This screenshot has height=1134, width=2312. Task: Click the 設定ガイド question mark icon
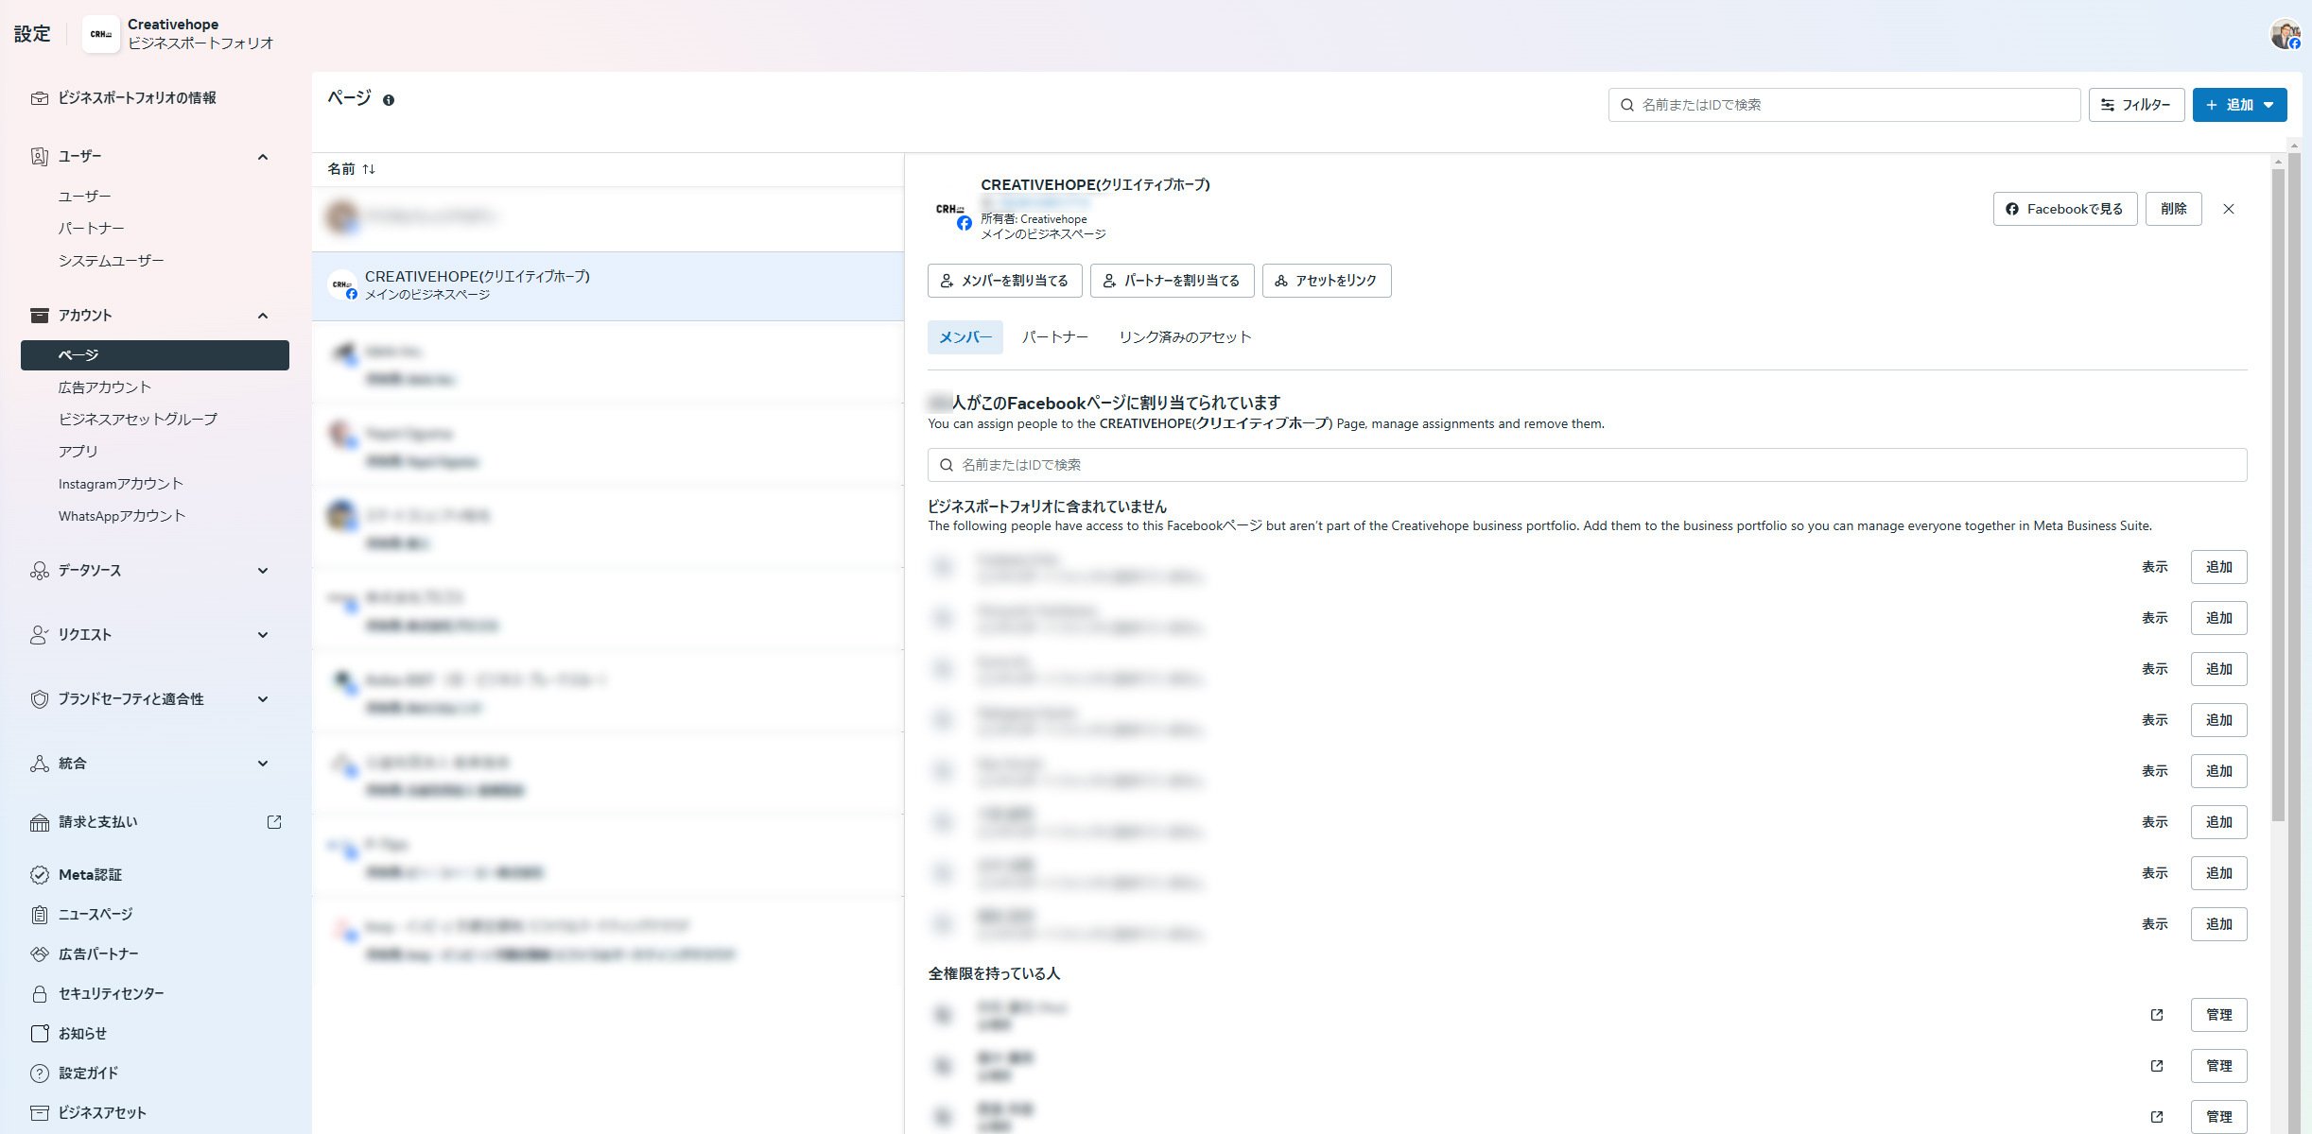click(40, 1074)
